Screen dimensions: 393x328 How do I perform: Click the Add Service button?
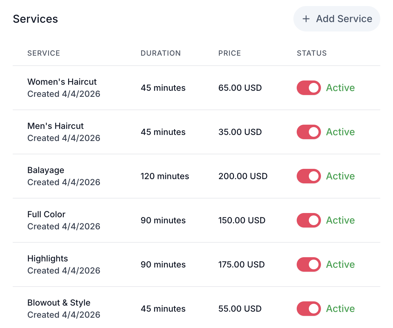tap(337, 19)
